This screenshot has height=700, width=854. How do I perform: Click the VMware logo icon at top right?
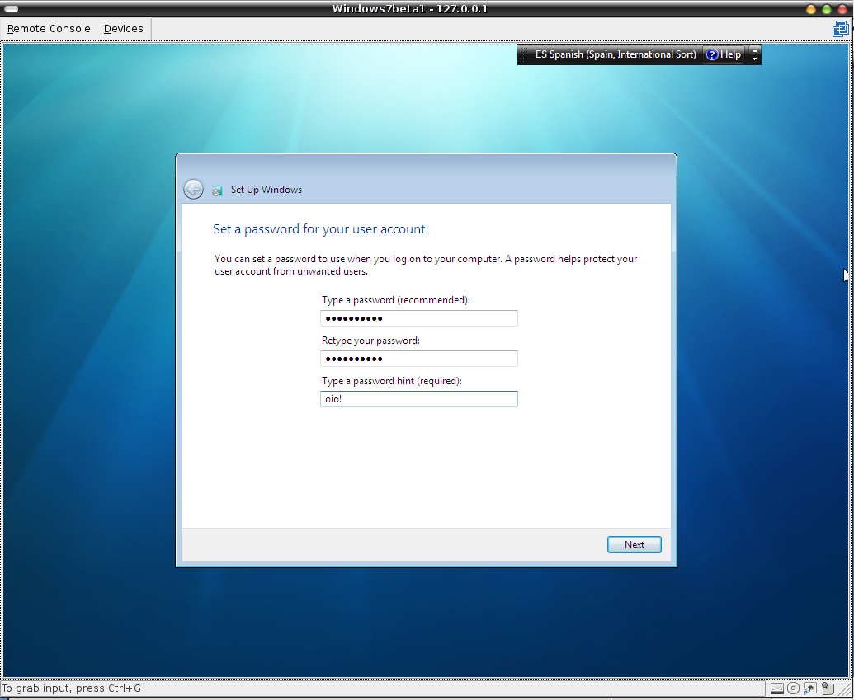click(840, 28)
